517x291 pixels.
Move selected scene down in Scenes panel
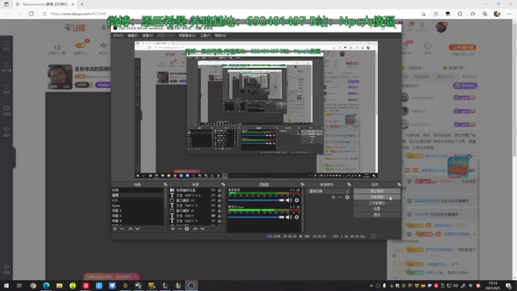coord(138,229)
